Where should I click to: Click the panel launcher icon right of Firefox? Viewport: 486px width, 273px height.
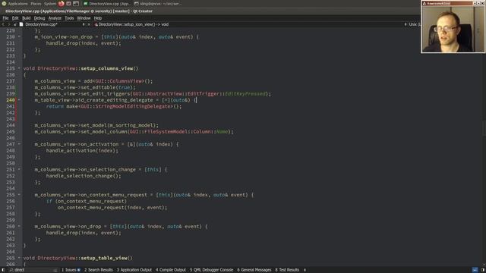[68, 4]
